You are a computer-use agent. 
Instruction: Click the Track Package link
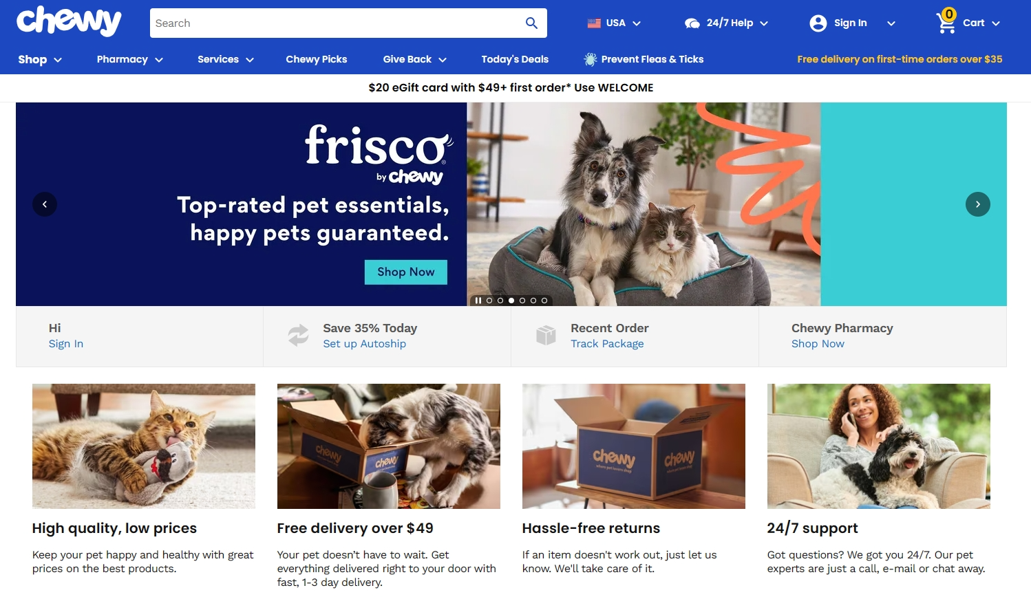(x=607, y=344)
